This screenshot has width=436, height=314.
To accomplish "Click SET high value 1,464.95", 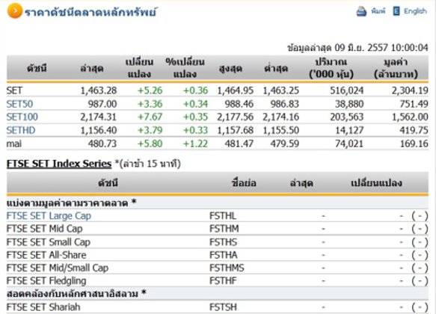I will [236, 90].
